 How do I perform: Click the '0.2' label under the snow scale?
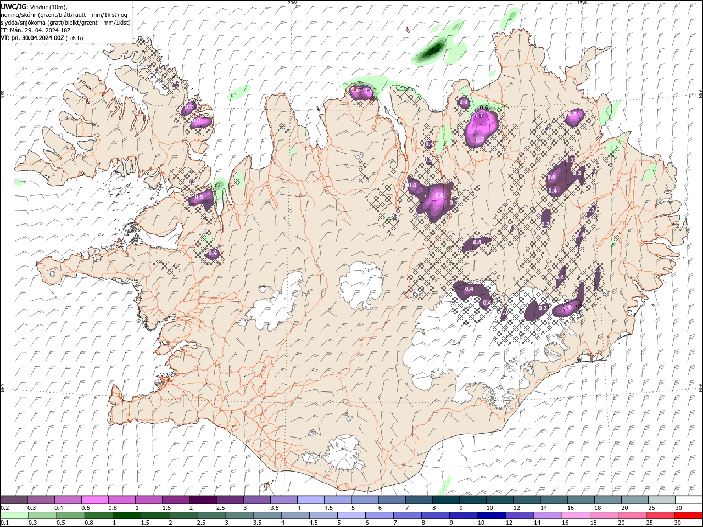click(4, 508)
